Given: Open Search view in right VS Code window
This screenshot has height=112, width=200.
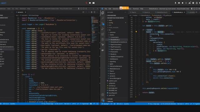Looking at the screenshot, I should (103, 18).
